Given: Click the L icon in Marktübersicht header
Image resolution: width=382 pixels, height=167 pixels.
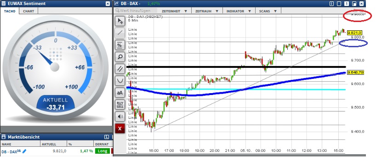Looking at the screenshot, I should [107, 137].
